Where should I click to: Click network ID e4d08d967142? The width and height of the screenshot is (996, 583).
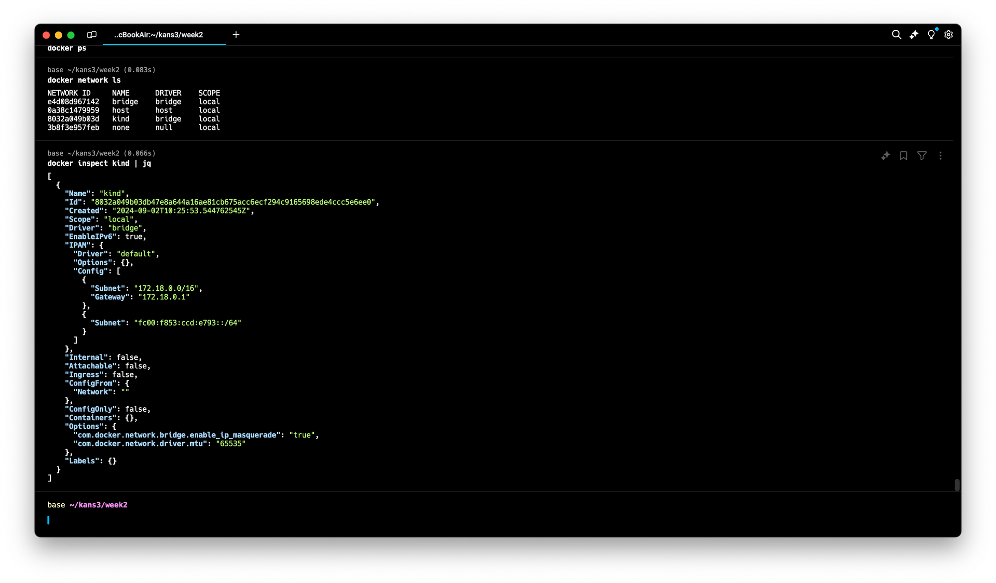[73, 102]
